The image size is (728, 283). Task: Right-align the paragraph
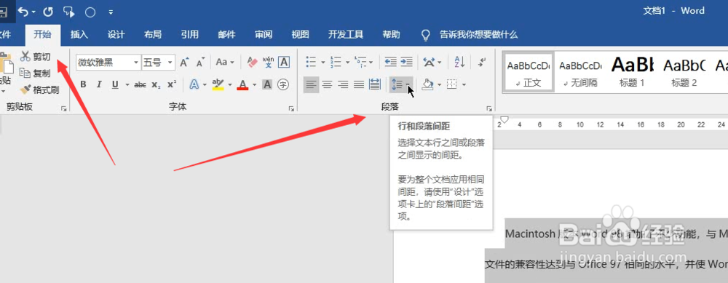[x=343, y=84]
